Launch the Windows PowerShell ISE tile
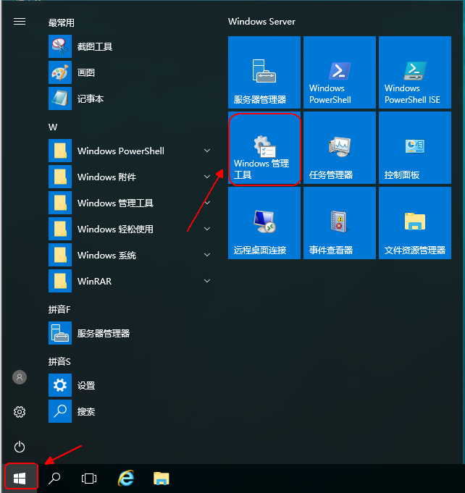 (x=415, y=72)
